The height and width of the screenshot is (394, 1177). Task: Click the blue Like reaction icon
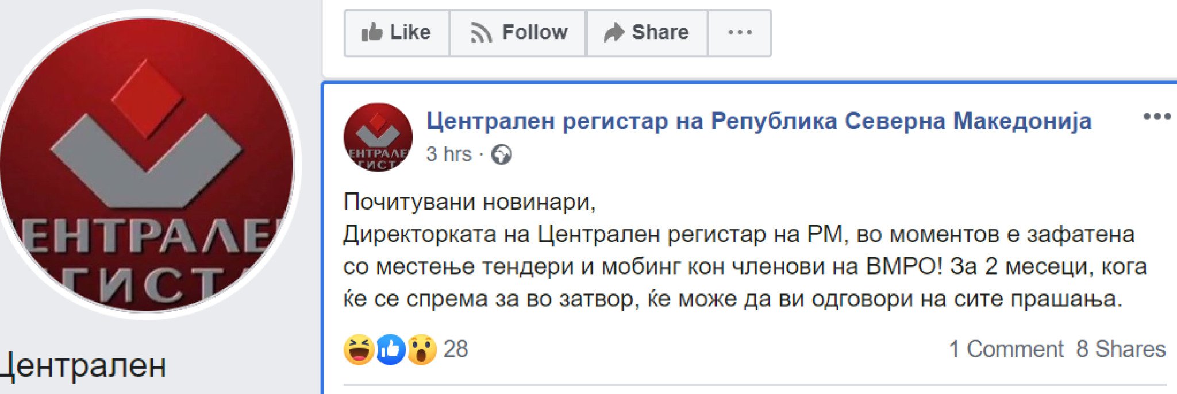391,349
